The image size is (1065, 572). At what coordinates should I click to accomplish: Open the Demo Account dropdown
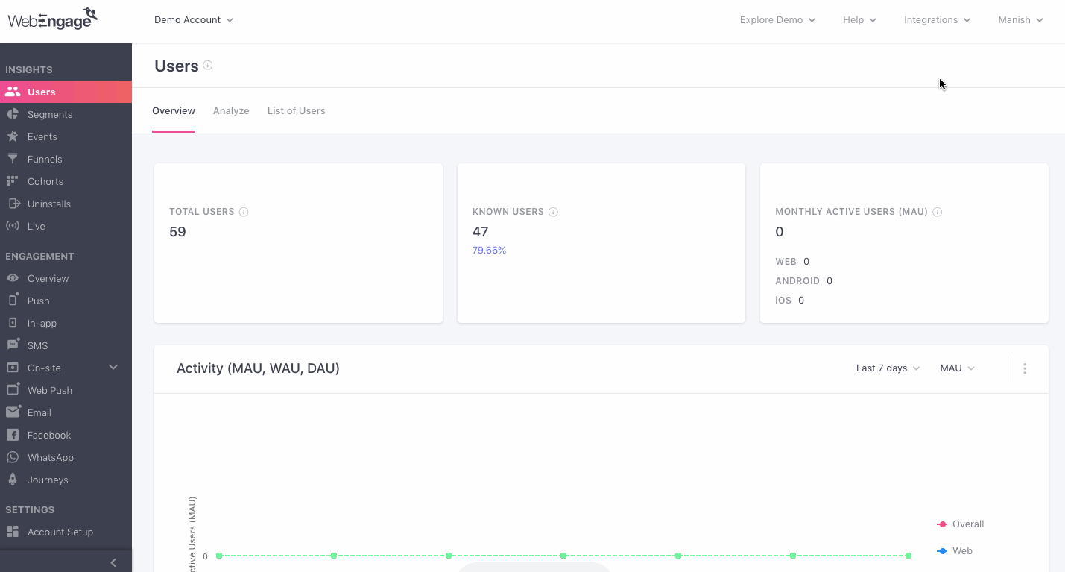pos(193,20)
